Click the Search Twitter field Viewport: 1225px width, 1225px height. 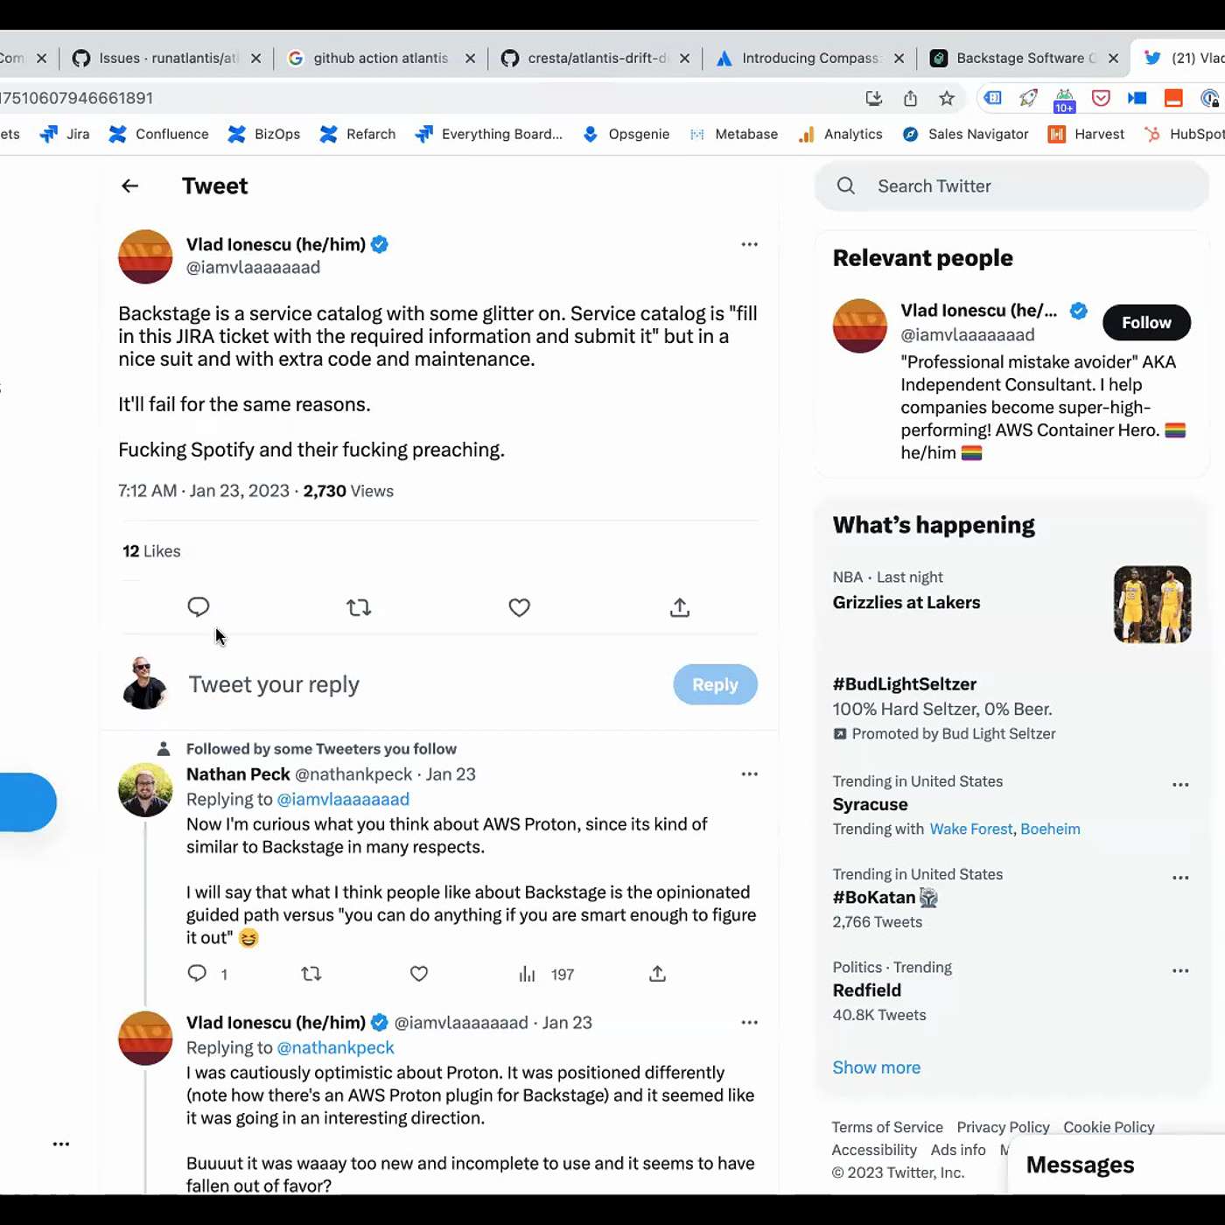(1011, 186)
